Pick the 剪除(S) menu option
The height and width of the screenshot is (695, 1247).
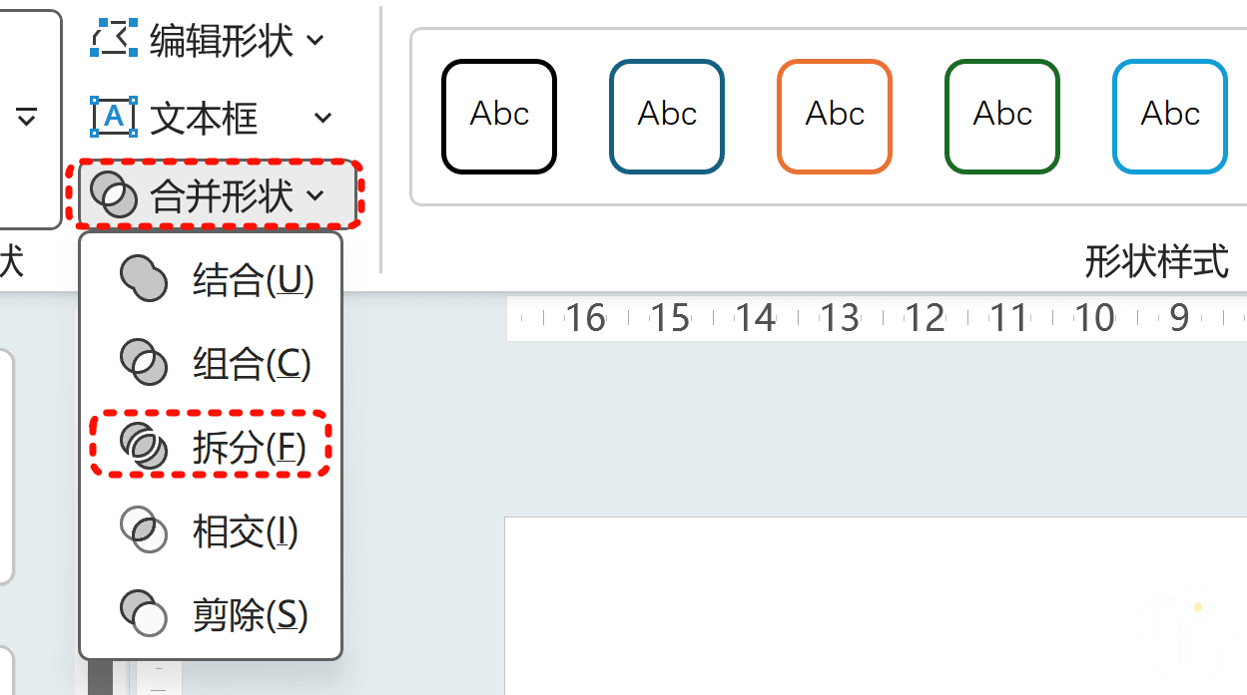250,614
